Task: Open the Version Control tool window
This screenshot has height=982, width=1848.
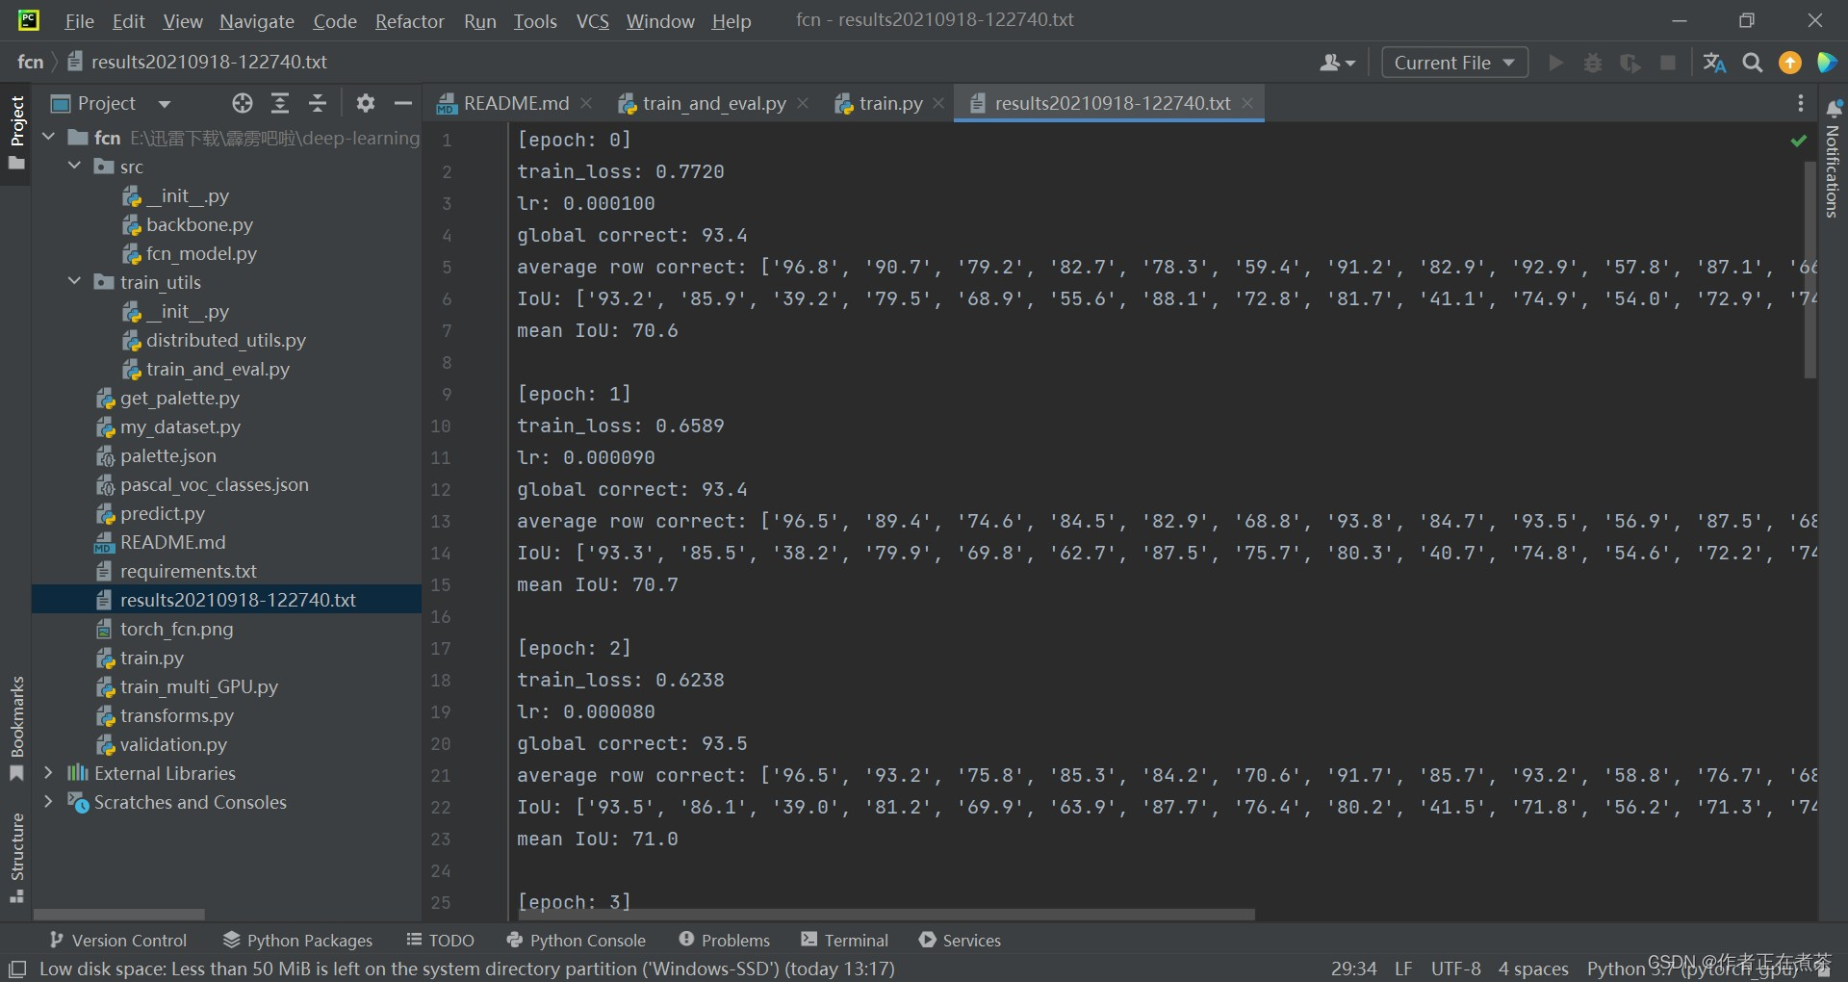Action: click(x=118, y=940)
